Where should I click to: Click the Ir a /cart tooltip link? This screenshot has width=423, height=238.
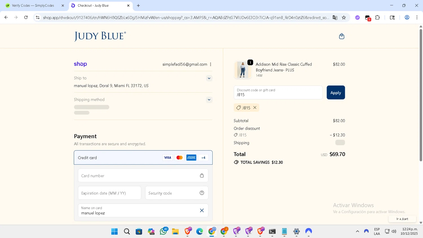point(402,219)
